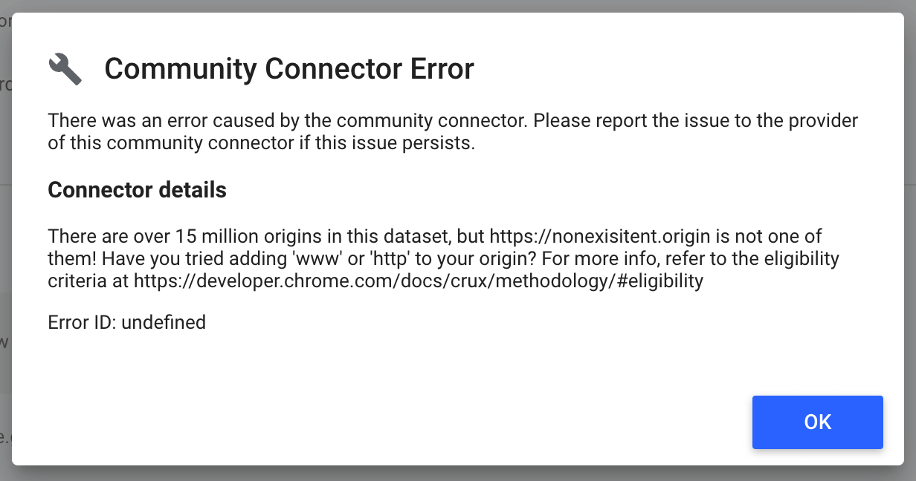This screenshot has height=481, width=916.
Task: Click the error description paragraph
Action: pos(452,131)
